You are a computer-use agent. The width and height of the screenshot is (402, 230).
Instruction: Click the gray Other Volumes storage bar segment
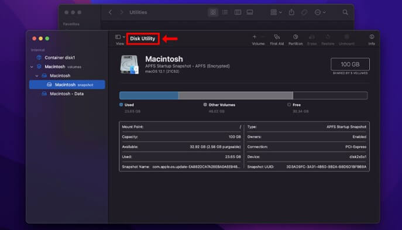[x=236, y=95]
